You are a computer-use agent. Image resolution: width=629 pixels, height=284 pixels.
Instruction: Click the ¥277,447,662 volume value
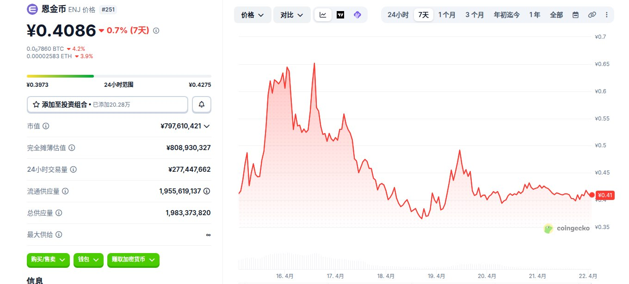pos(190,169)
